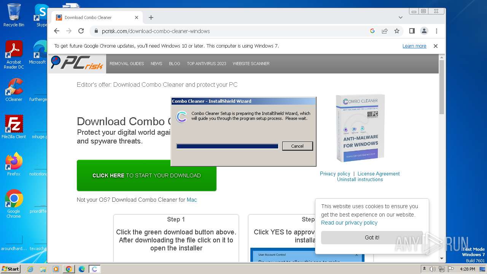Viewport: 487px width, 274px height.
Task: Open REMOVAL GUIDES menu
Action: coord(127,64)
